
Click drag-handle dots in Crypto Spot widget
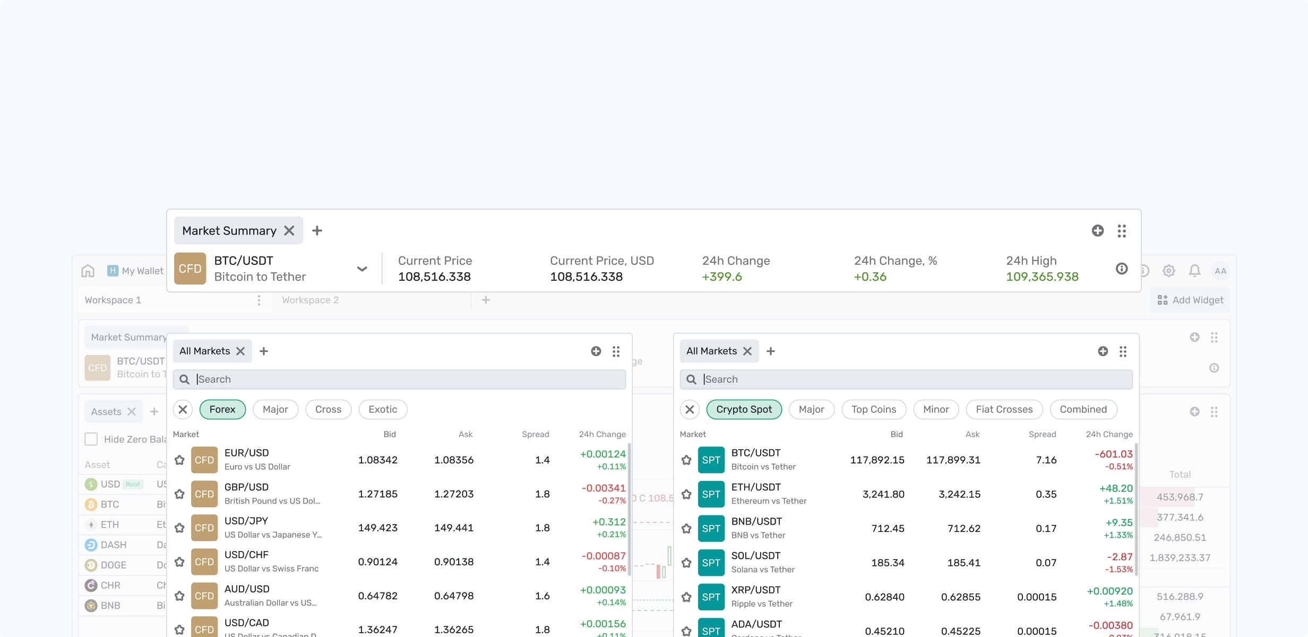point(1123,351)
